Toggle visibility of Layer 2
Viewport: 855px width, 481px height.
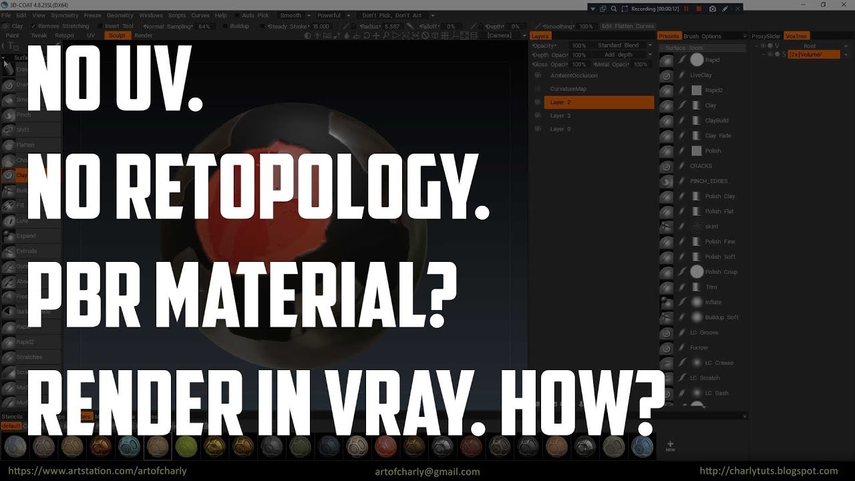pyautogui.click(x=537, y=102)
